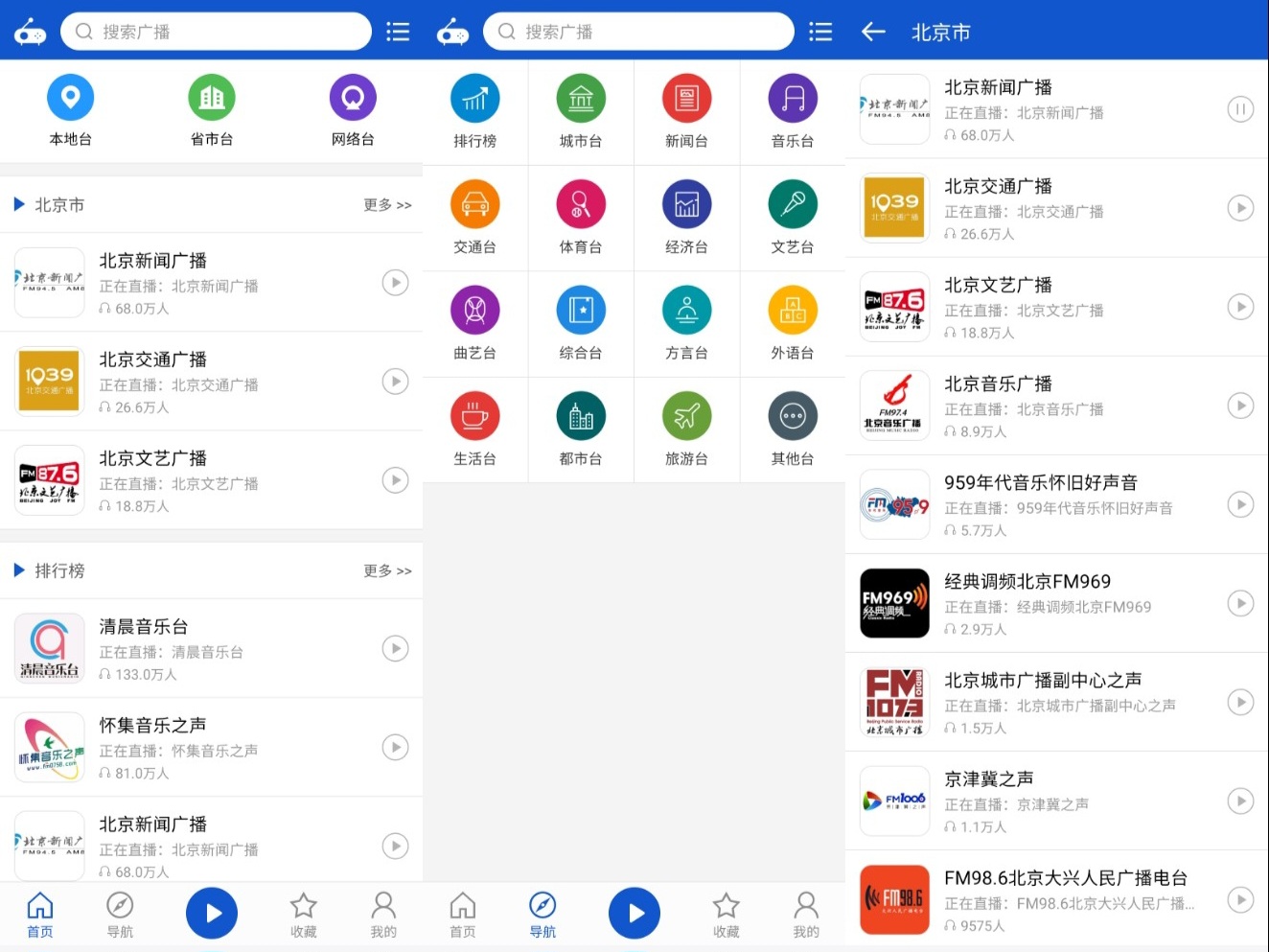Open 收藏 tab in middle bottom bar

tap(727, 915)
